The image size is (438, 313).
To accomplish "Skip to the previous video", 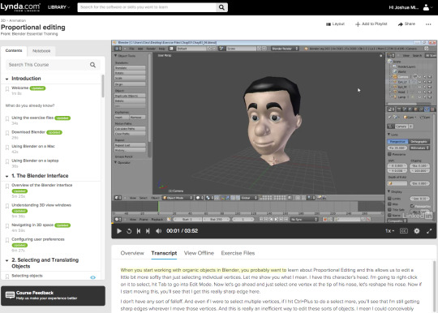I will tap(139, 231).
